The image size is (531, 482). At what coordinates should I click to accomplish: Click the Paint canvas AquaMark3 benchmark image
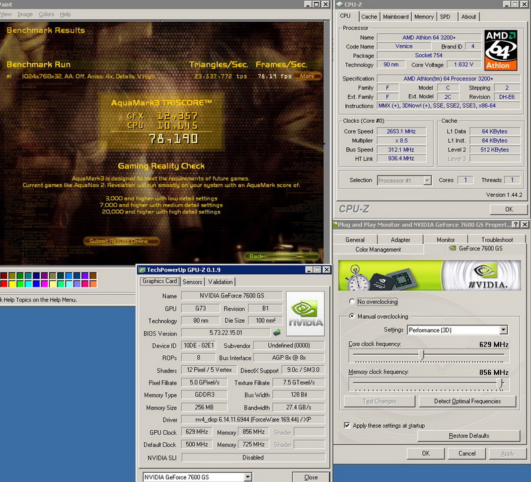tap(161, 142)
